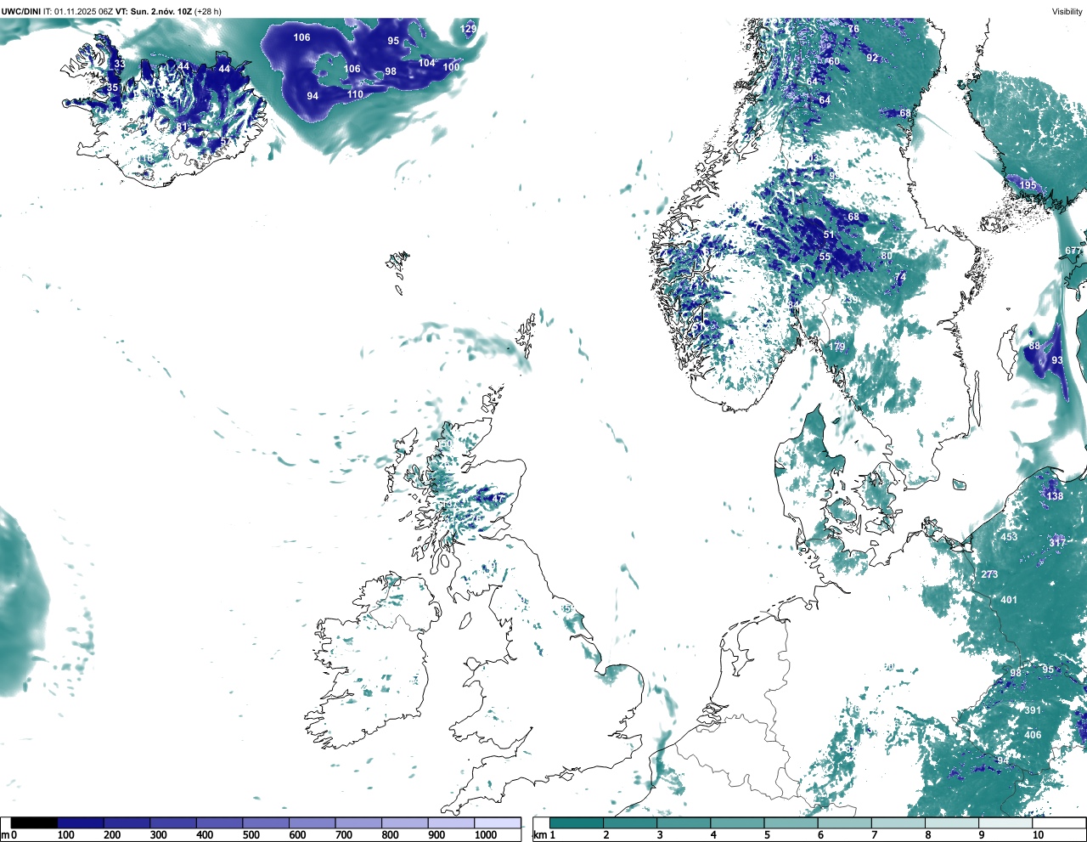Click the 500–600 m legend color segment

tap(266, 822)
